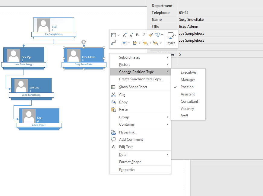Click the Align shapes left icon
263x196 pixels.
tap(135, 43)
